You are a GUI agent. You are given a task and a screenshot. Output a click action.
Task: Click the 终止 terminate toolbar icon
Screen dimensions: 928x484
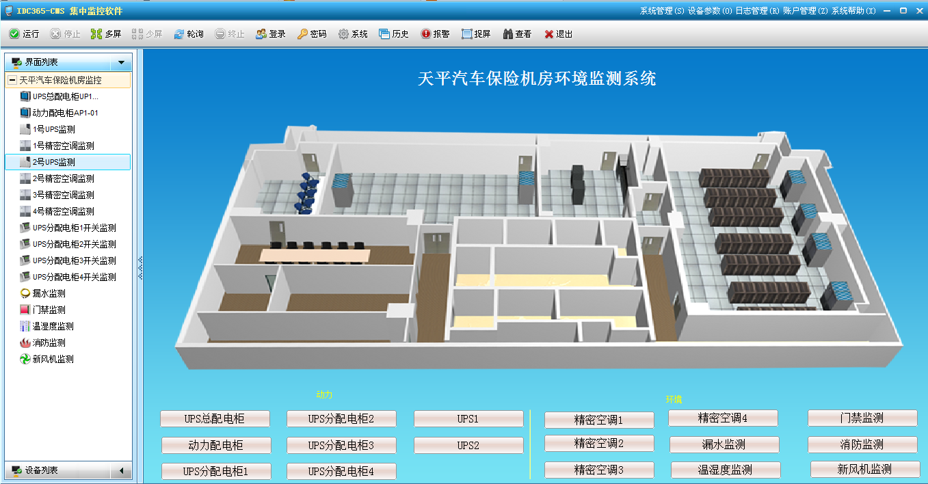click(x=220, y=34)
